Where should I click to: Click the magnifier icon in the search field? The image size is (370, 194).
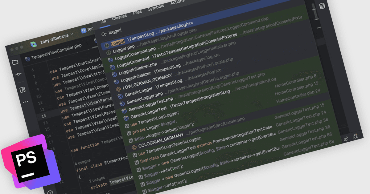click(104, 34)
